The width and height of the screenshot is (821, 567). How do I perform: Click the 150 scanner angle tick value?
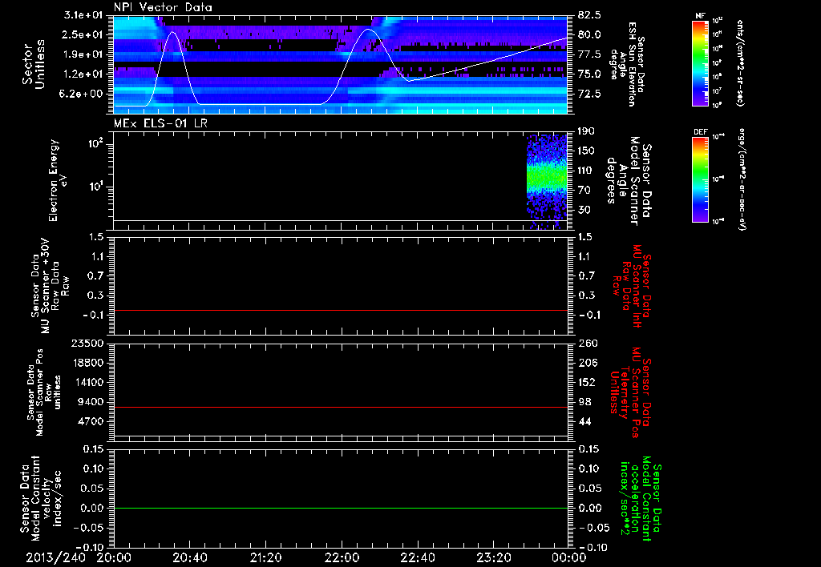click(x=586, y=151)
